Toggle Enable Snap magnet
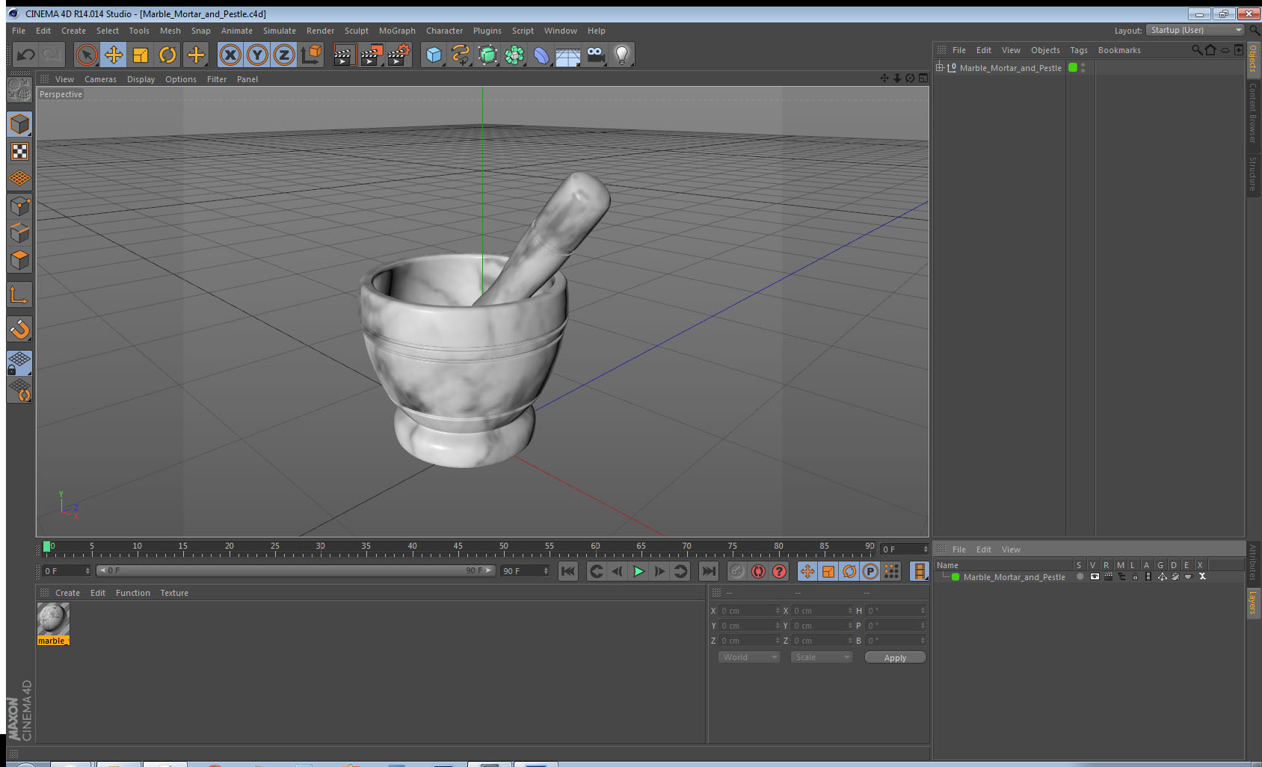The image size is (1262, 767). 19,329
